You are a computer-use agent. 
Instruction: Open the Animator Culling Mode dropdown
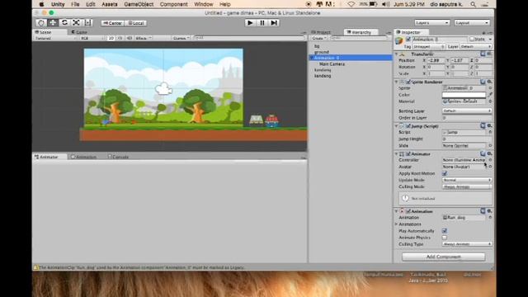click(x=467, y=186)
